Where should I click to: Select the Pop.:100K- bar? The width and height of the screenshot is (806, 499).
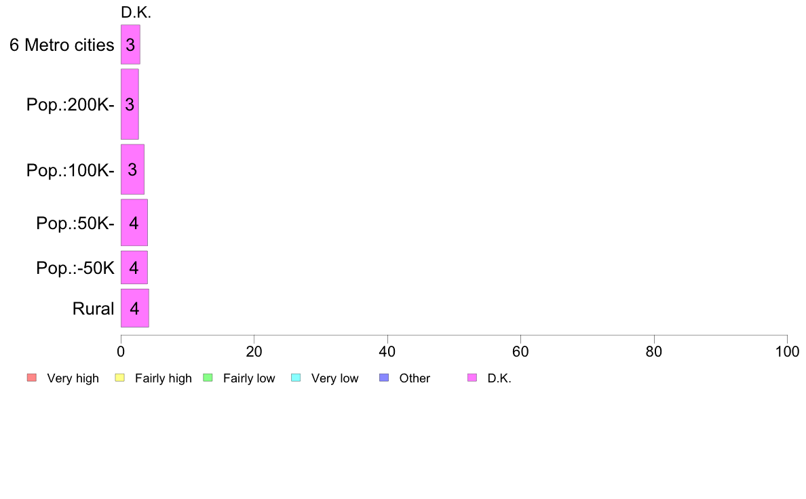[132, 169]
